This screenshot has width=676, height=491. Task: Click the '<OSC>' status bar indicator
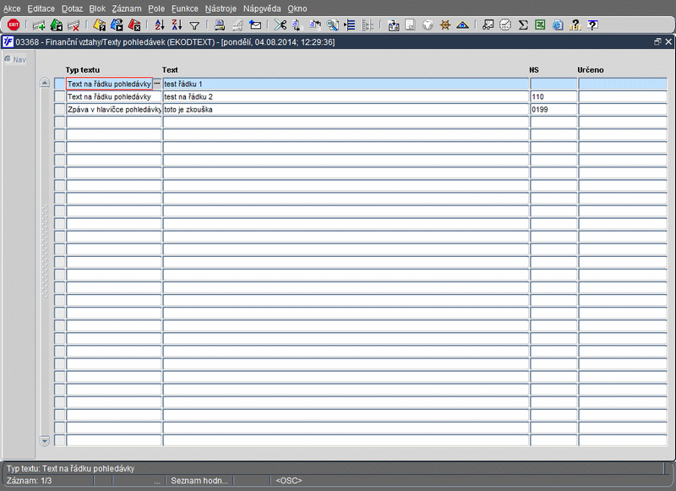pos(289,480)
